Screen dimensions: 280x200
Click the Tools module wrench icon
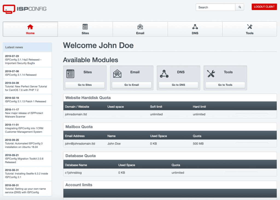click(x=211, y=74)
